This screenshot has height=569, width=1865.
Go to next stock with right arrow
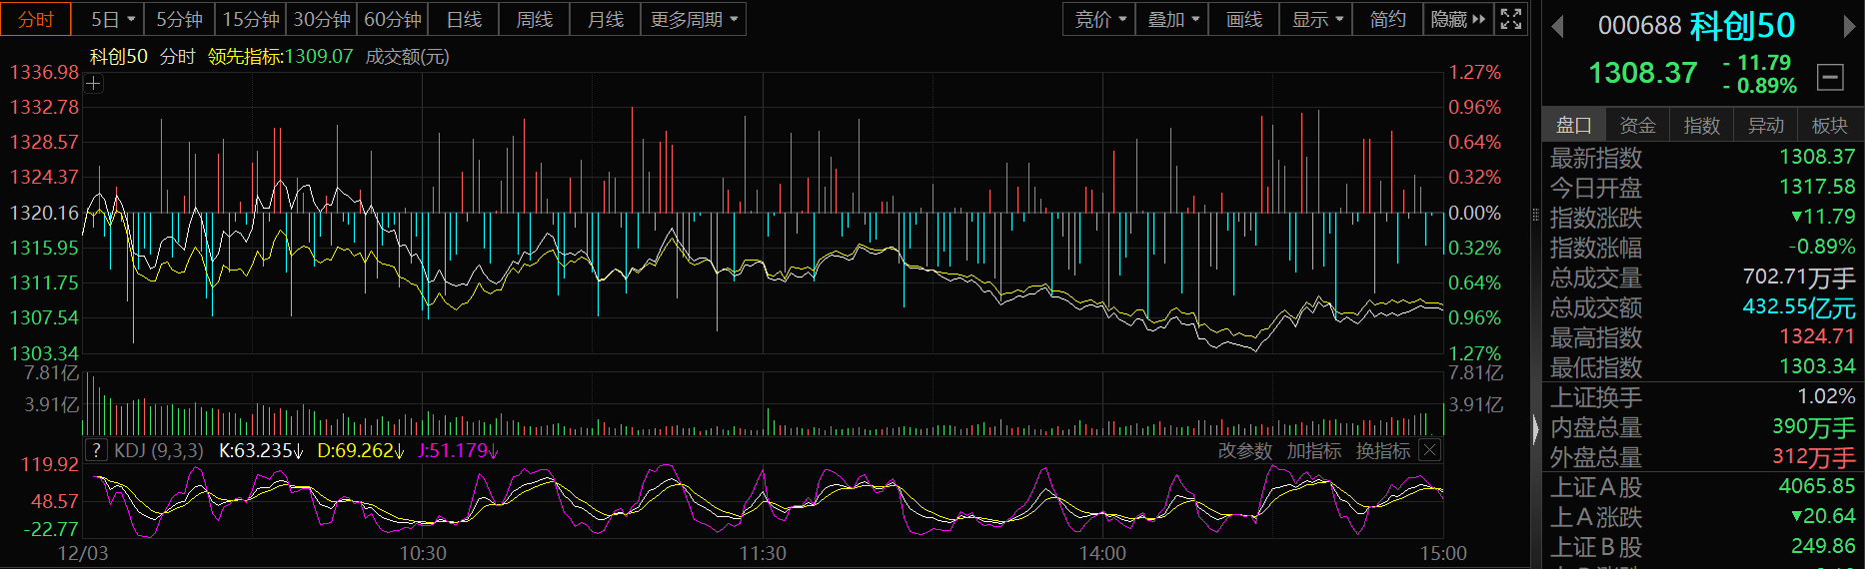1849,27
